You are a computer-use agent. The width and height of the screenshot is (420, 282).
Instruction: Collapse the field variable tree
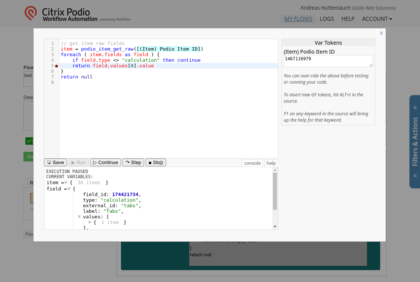click(x=69, y=189)
